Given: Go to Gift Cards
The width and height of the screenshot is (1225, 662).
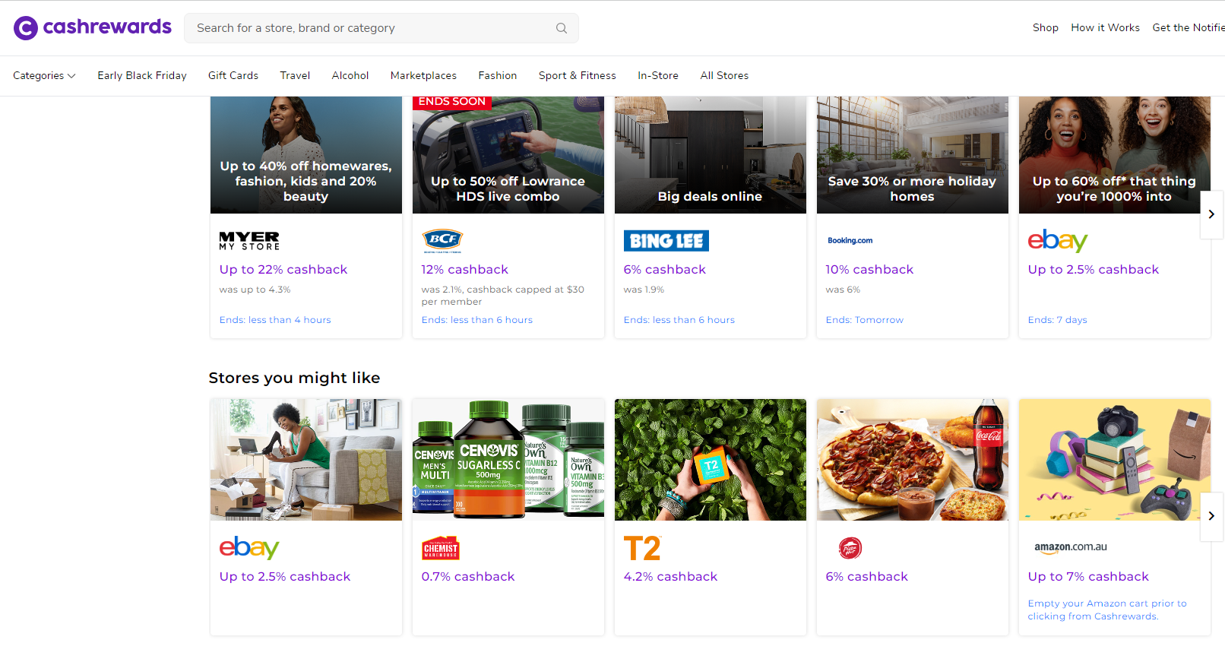Looking at the screenshot, I should [233, 75].
